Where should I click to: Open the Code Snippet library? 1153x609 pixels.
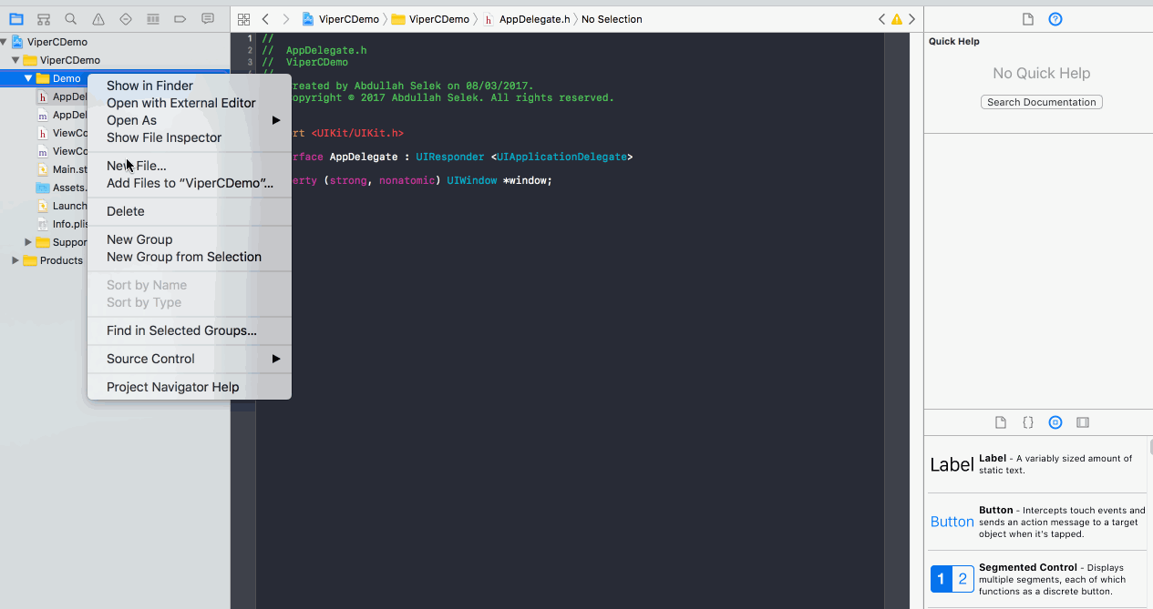tap(1028, 422)
